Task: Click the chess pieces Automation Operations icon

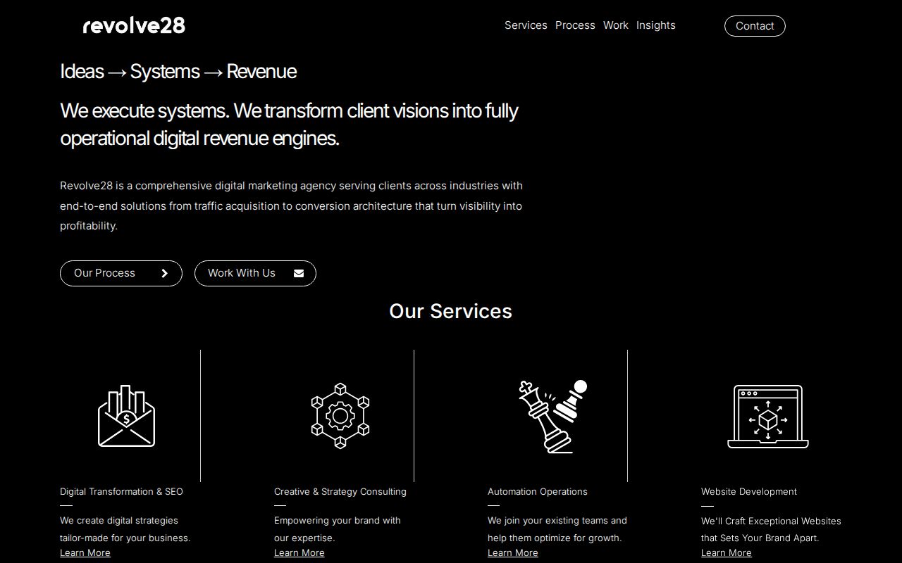Action: (553, 416)
